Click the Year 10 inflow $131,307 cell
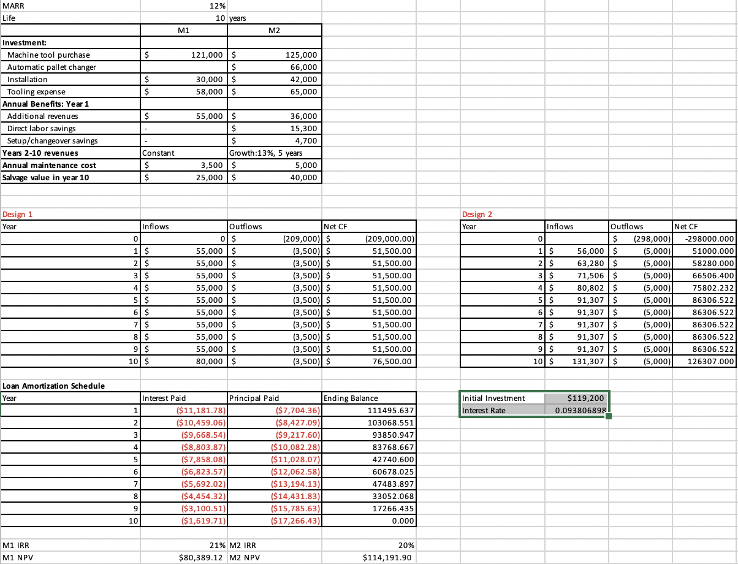738x564 pixels. coord(576,362)
